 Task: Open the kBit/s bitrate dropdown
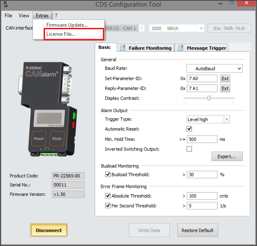pos(177,28)
